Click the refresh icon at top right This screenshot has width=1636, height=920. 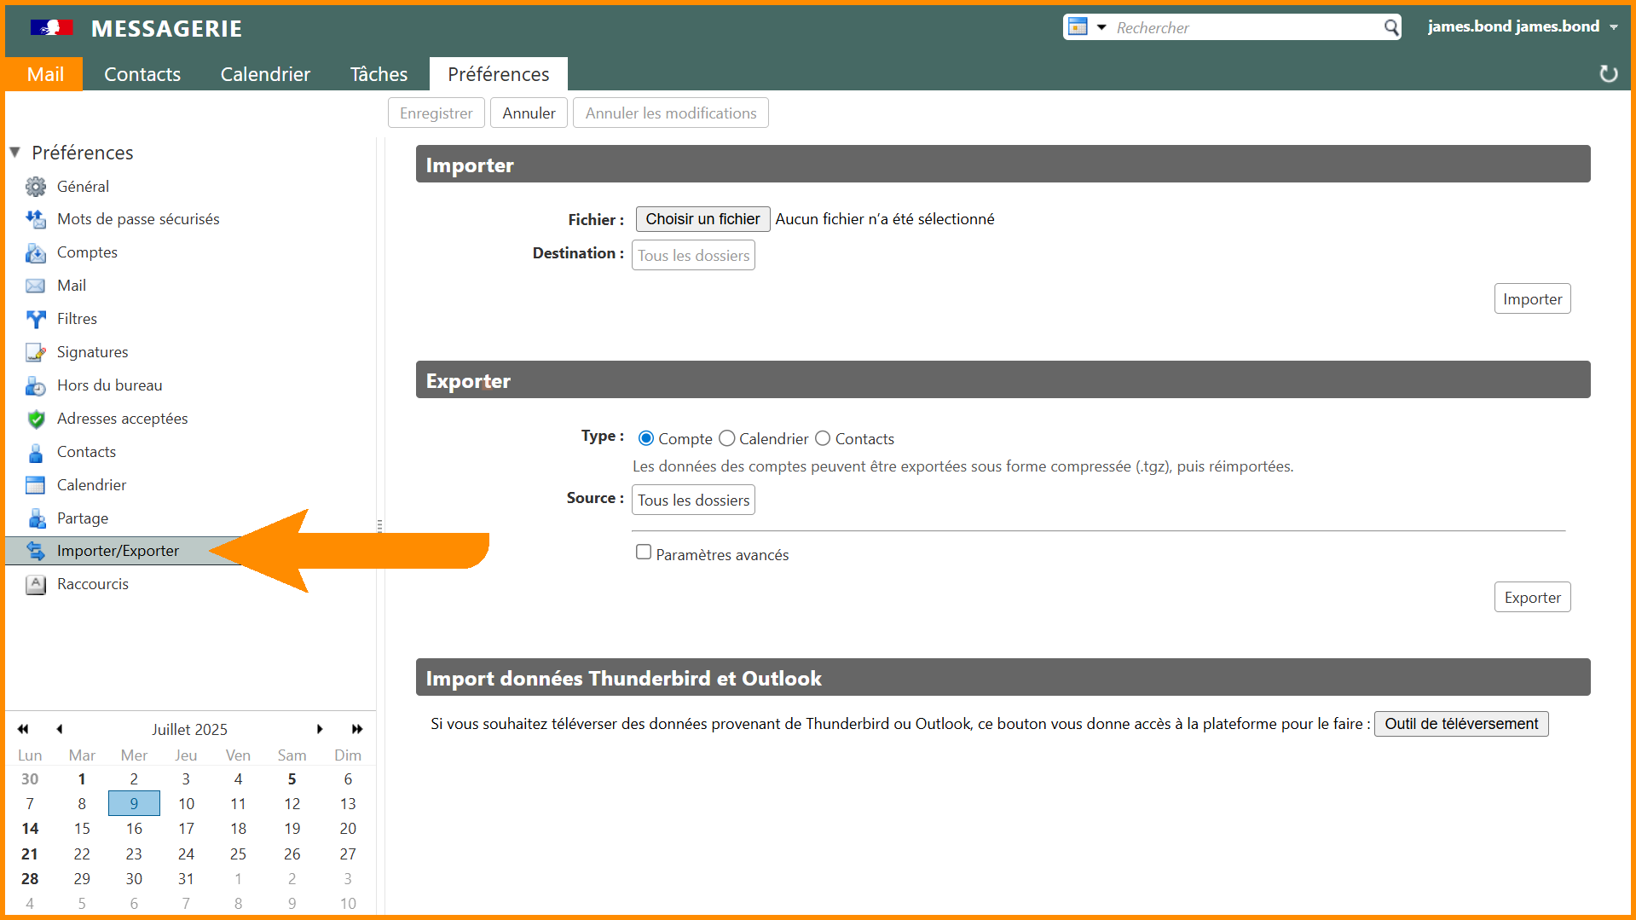click(1608, 74)
